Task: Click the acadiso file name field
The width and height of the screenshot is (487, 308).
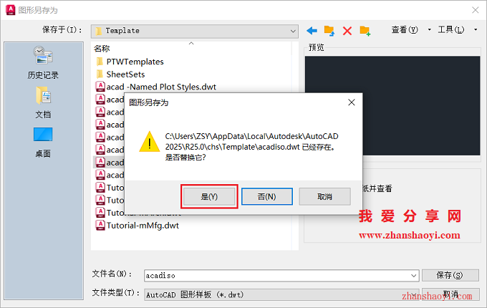Action: pyautogui.click(x=276, y=275)
